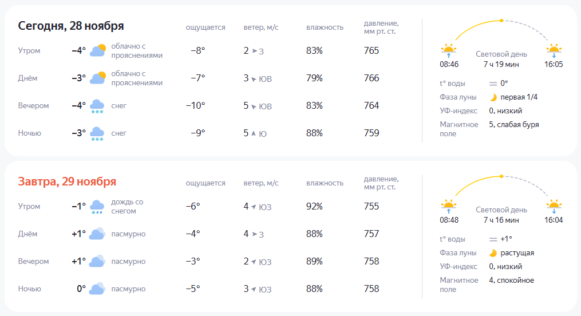Click tomorrow's growing moon phase icon

pos(493,253)
